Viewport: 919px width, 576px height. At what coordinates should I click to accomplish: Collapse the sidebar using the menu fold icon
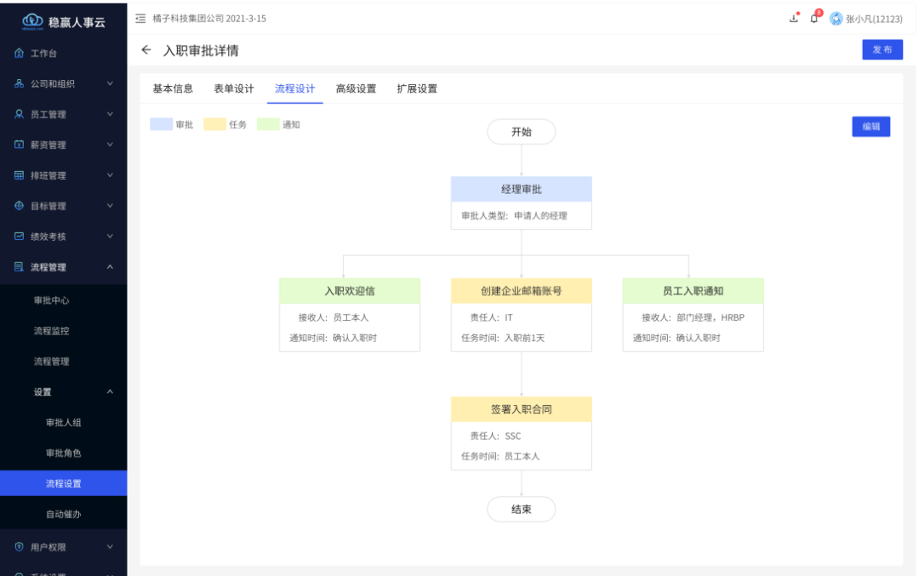click(140, 18)
